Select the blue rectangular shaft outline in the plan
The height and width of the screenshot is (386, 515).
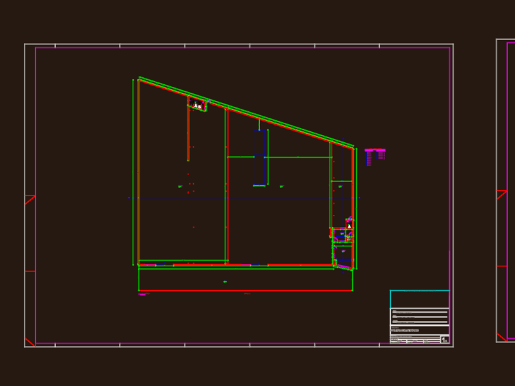click(x=259, y=158)
